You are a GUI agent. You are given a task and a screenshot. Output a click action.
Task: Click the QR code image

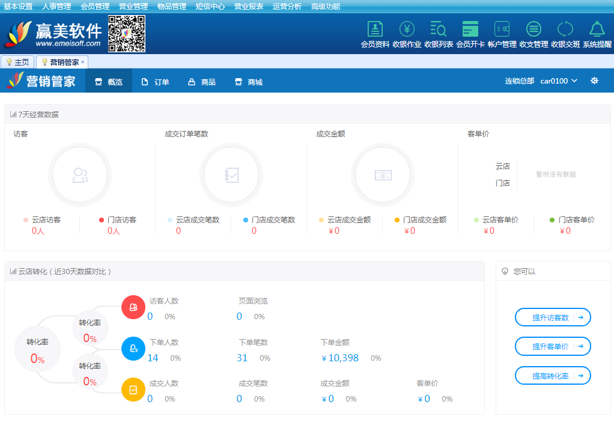click(x=127, y=34)
